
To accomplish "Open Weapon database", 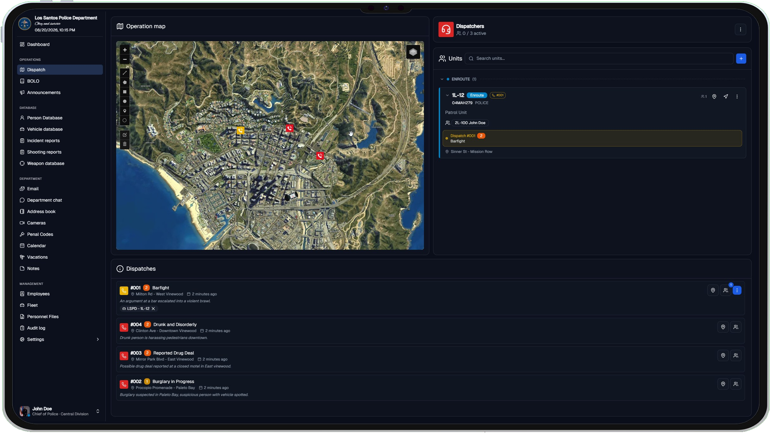I will [x=60, y=163].
